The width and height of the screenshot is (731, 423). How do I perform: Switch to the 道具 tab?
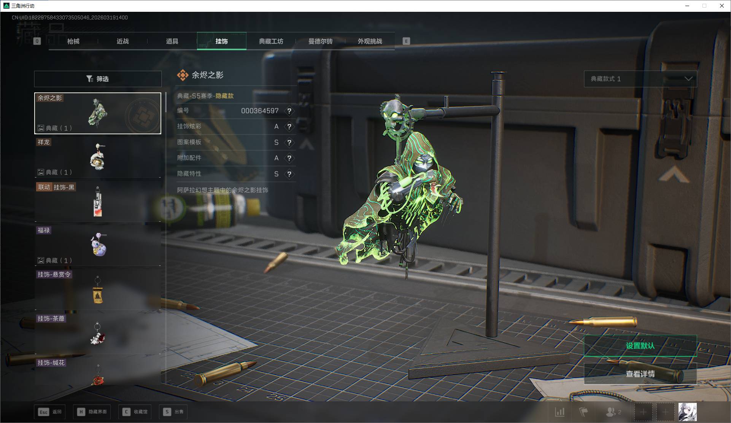pos(172,41)
